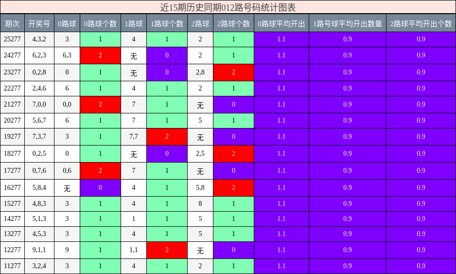Select the 2路球平均开出个数 column header
The height and width of the screenshot is (274, 456).
click(x=421, y=23)
